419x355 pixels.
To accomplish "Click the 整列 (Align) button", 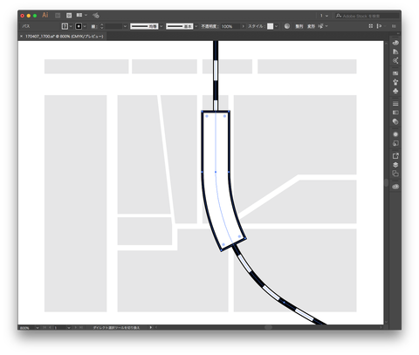I will pos(299,26).
